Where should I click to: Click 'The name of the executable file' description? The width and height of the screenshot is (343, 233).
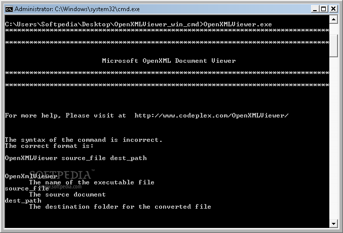92,182
